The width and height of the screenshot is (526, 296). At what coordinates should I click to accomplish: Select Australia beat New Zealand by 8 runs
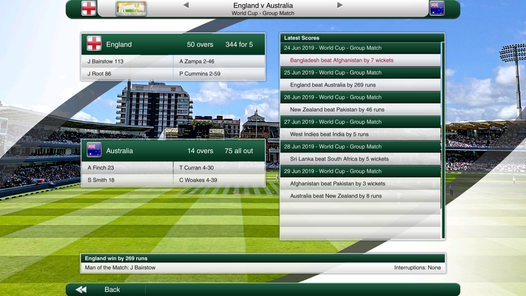click(x=360, y=196)
